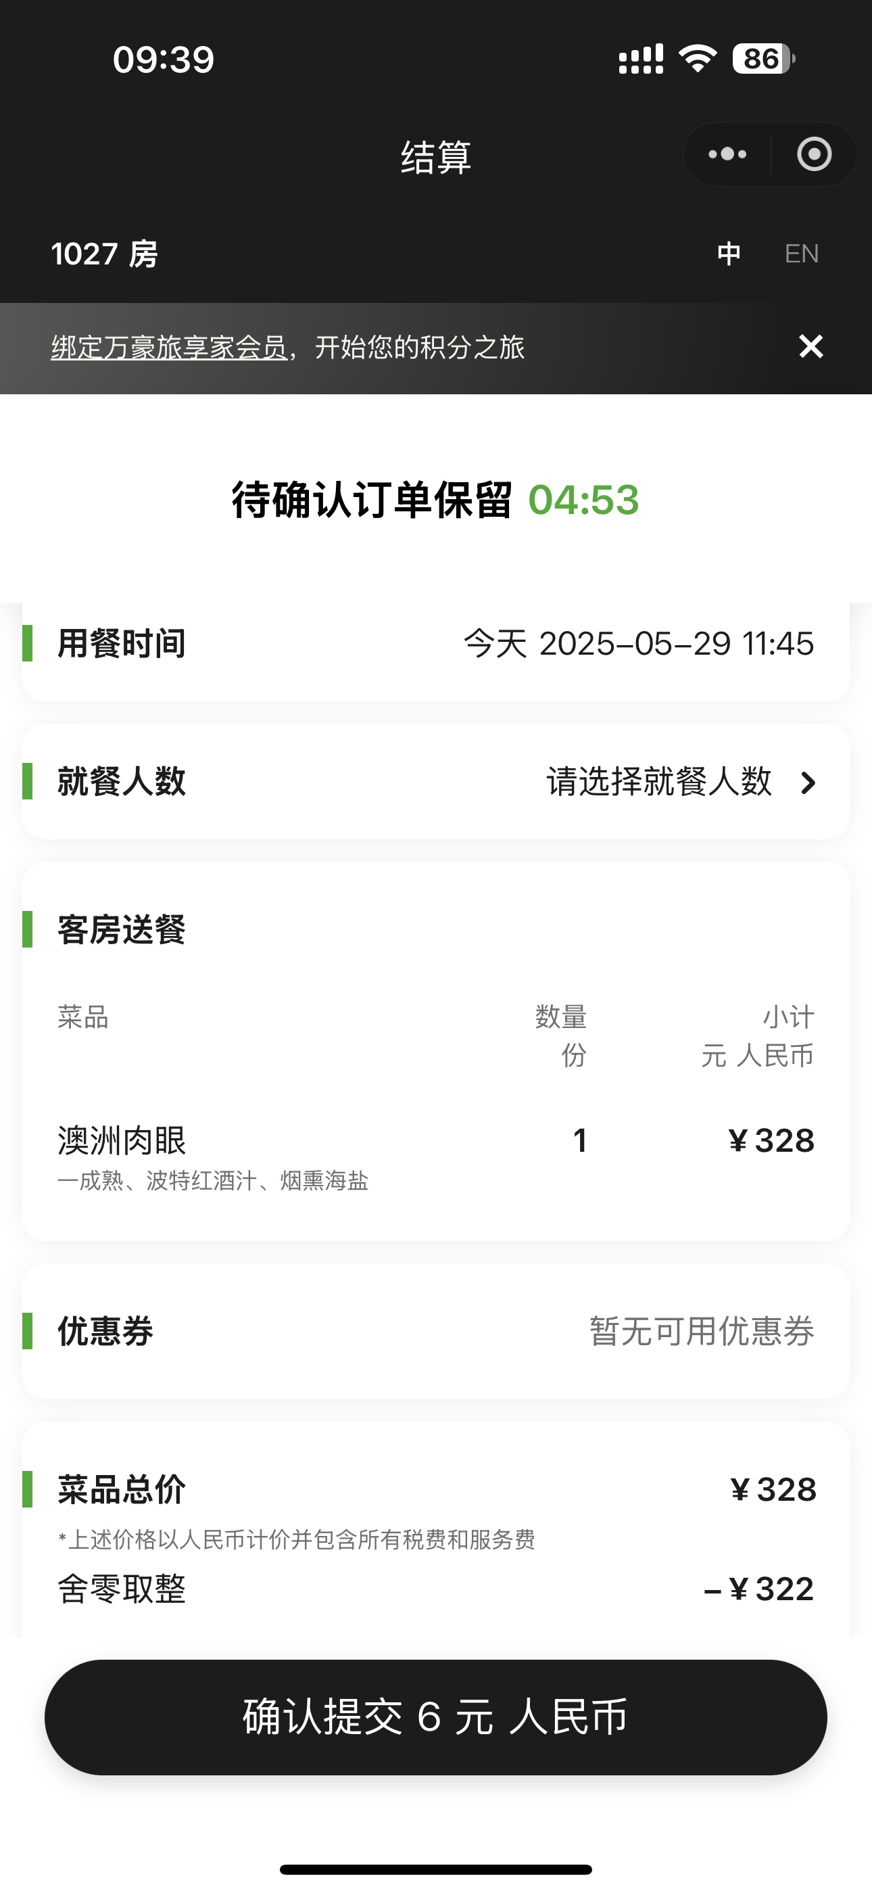The width and height of the screenshot is (872, 1891).
Task: Tap the 暂无可用优惠券 coupon text
Action: 702,1331
